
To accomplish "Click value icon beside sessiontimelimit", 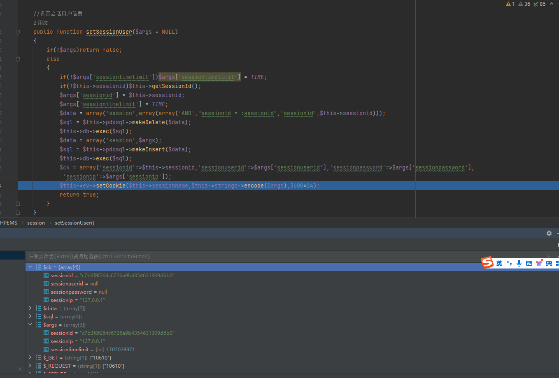I will pyautogui.click(x=46, y=350).
